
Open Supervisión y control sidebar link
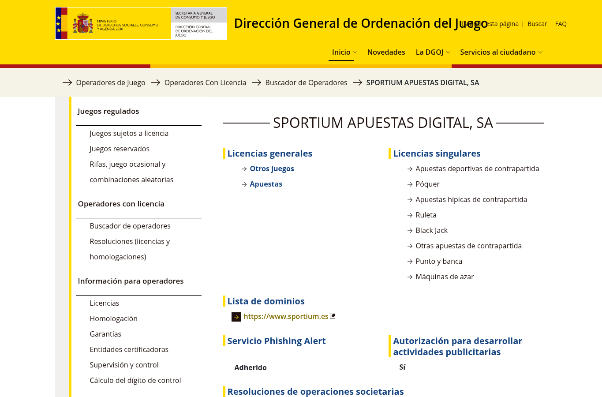tap(124, 365)
